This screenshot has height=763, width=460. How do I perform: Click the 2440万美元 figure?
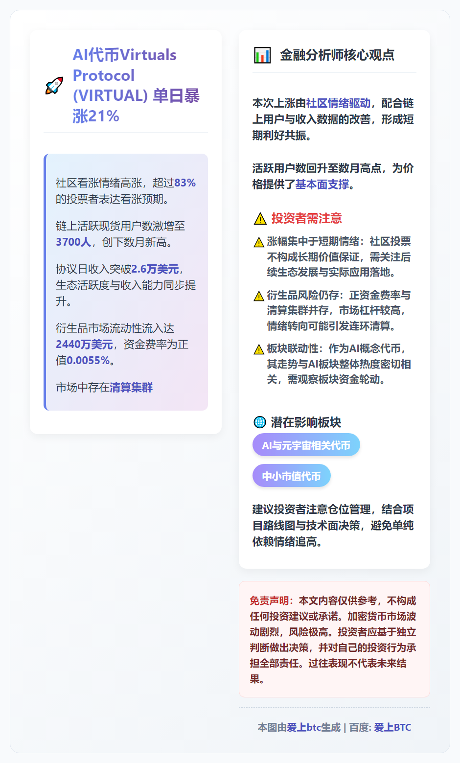(84, 345)
